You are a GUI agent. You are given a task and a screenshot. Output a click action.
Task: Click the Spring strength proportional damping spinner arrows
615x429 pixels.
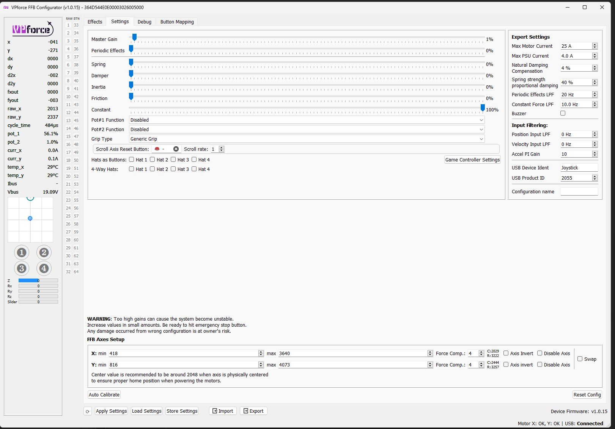[x=595, y=82]
